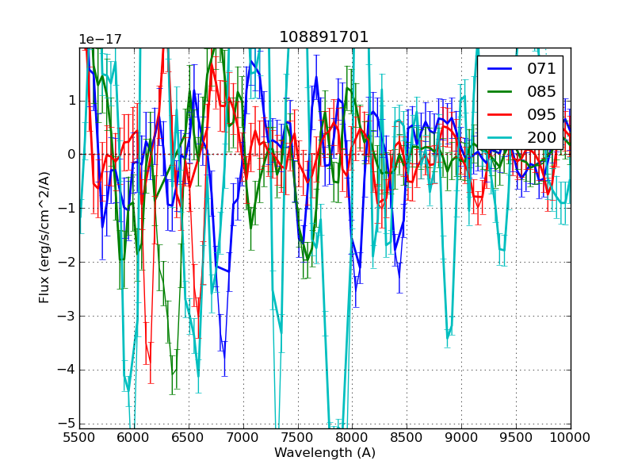Click the 1e-17 exponent label
This screenshot has width=634, height=476.
98,40
